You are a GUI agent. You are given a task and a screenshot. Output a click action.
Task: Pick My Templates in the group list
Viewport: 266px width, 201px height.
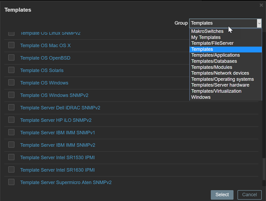tap(206, 37)
